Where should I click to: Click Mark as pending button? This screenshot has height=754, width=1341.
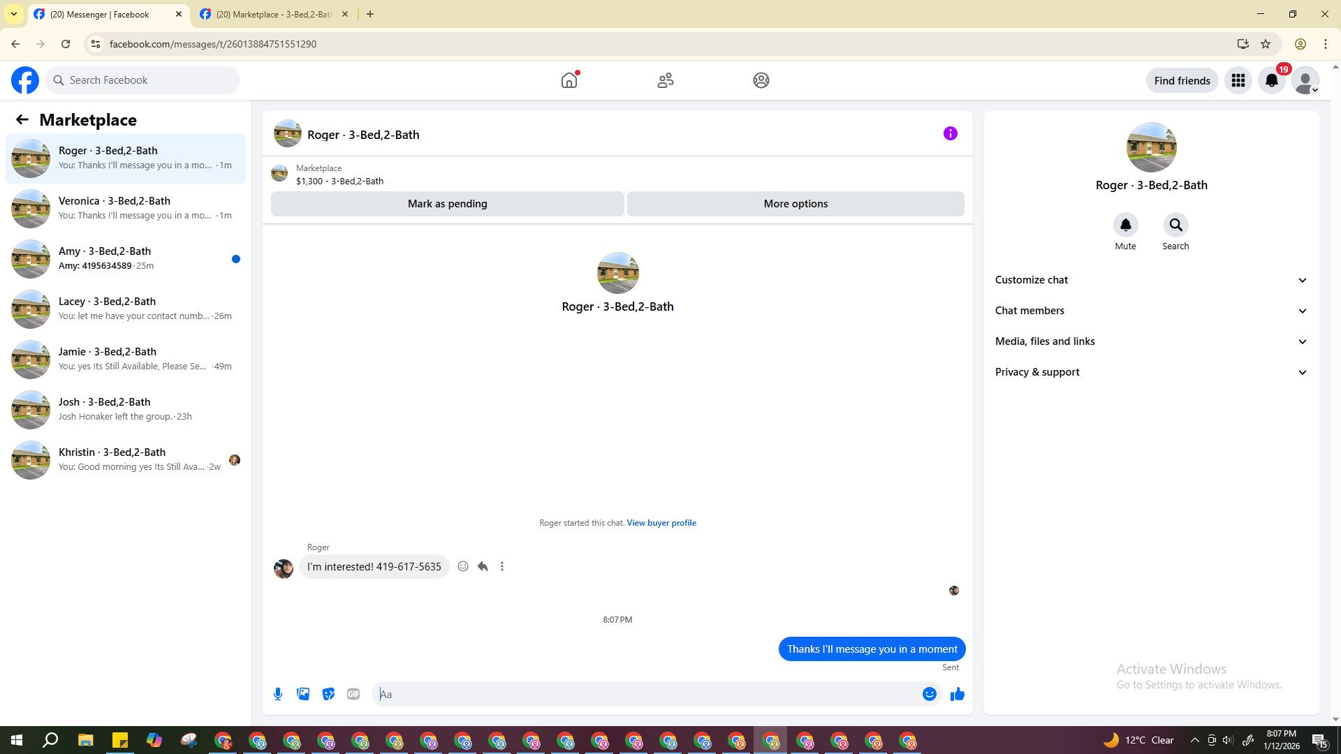(447, 204)
